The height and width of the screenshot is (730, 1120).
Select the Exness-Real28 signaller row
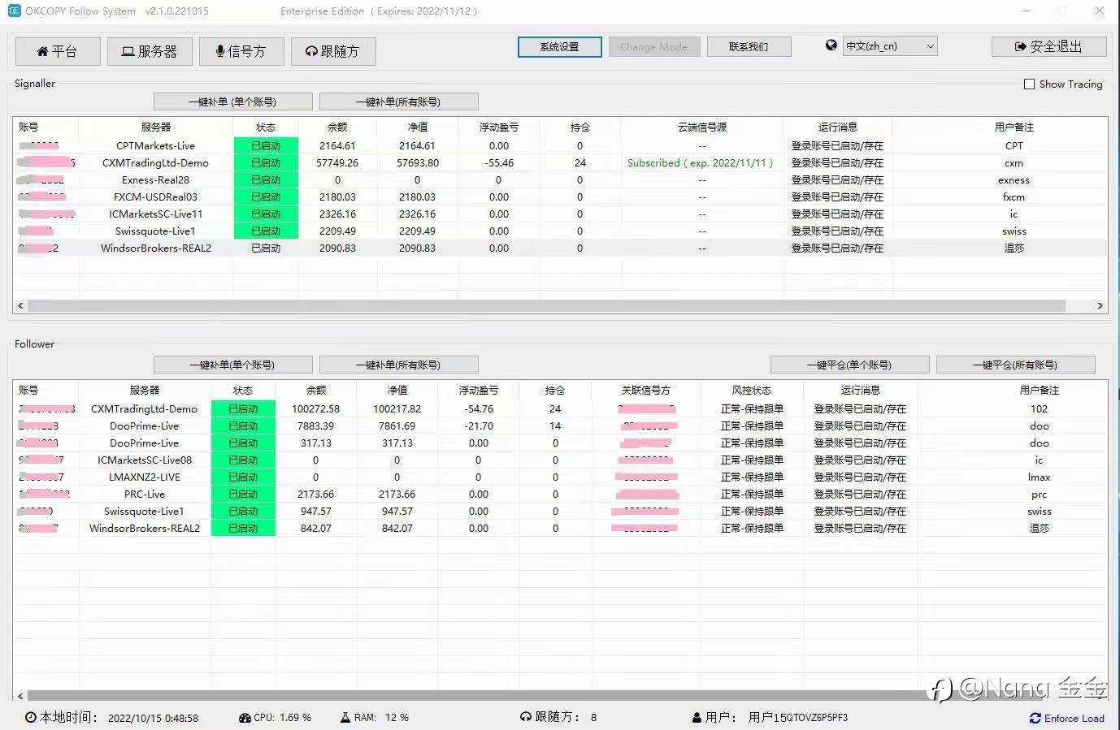pyautogui.click(x=560, y=180)
